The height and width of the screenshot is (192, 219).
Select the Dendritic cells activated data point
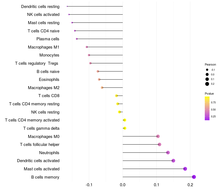click(173, 161)
